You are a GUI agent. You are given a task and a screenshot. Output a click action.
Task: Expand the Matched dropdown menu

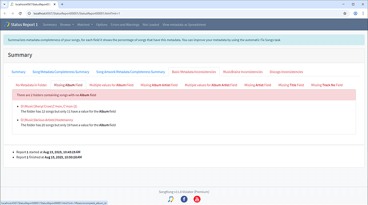(85, 25)
